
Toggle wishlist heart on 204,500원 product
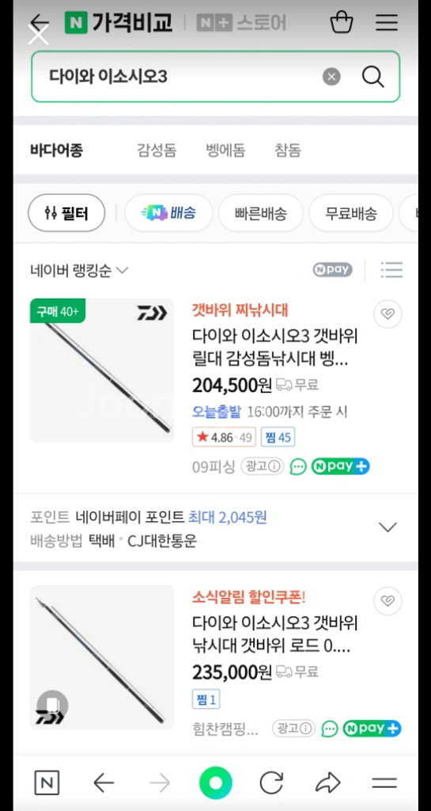coord(388,314)
